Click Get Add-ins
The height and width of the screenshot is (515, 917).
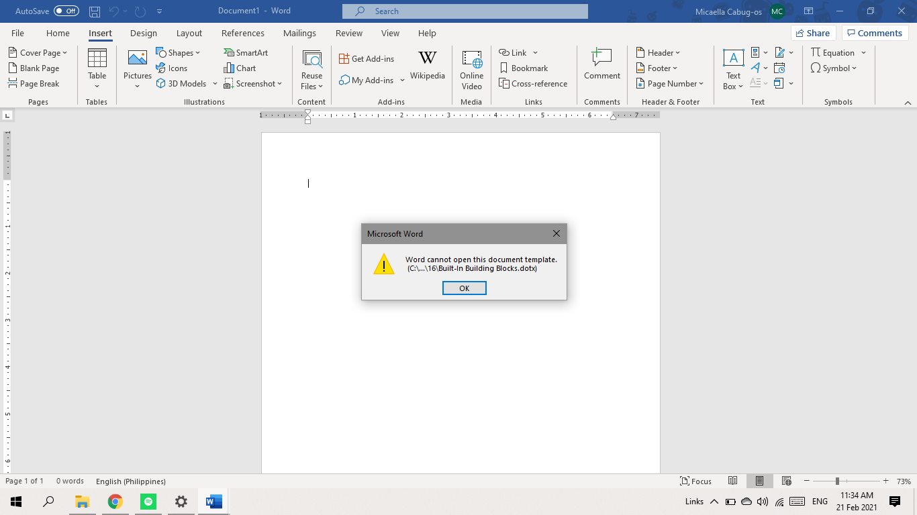pos(367,58)
